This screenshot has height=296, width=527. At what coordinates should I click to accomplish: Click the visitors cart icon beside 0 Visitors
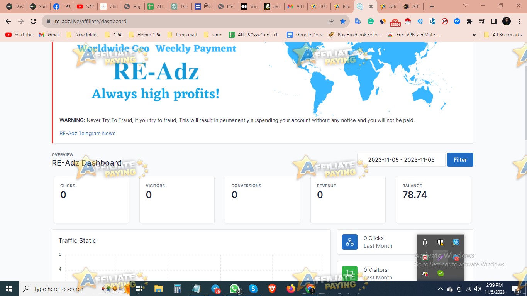[x=349, y=273]
